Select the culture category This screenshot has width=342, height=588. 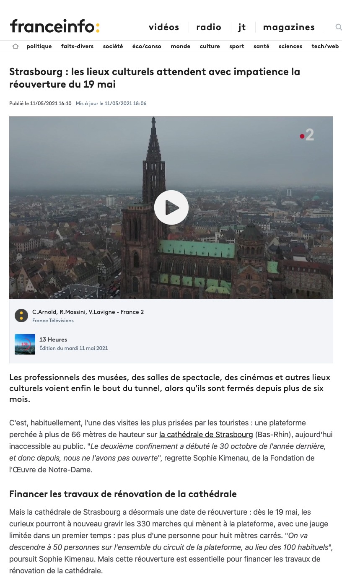tap(210, 47)
